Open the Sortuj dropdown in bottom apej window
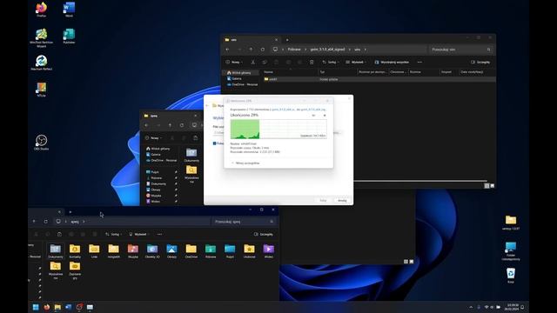 coord(113,234)
